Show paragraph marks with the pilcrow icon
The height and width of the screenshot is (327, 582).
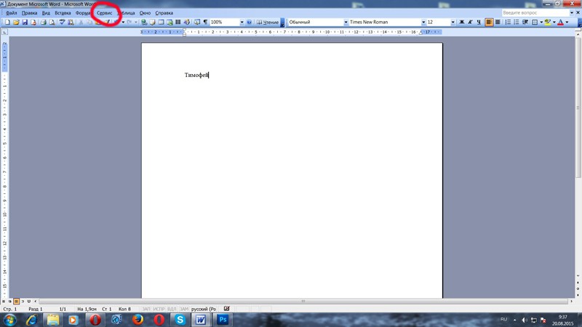[205, 23]
